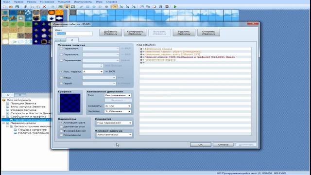Select the Ellipse drawing tool

click(94, 6)
